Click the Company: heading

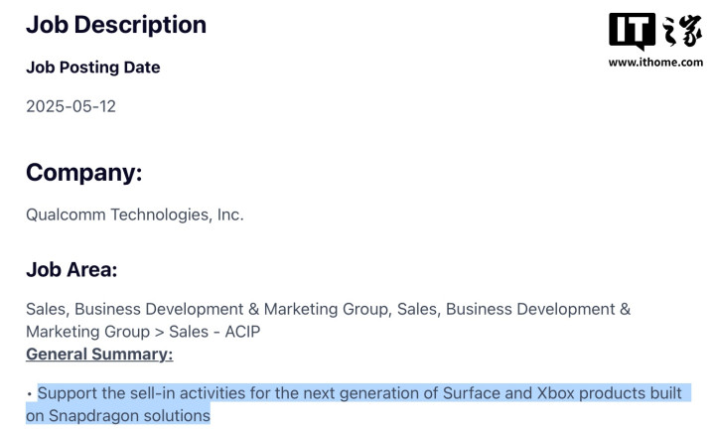83,173
